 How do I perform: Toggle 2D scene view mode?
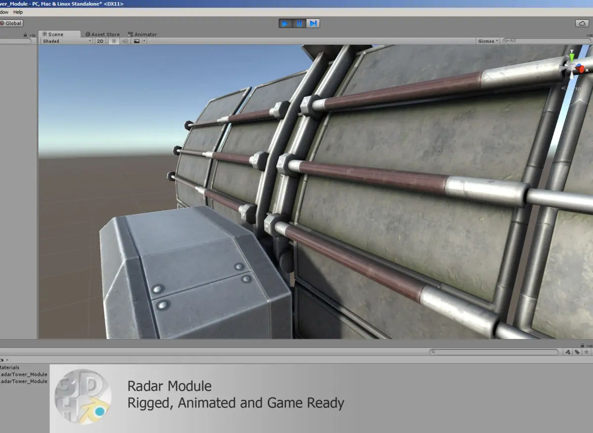tap(100, 41)
